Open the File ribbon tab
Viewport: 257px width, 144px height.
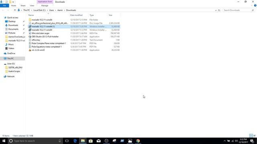pos(4,6)
